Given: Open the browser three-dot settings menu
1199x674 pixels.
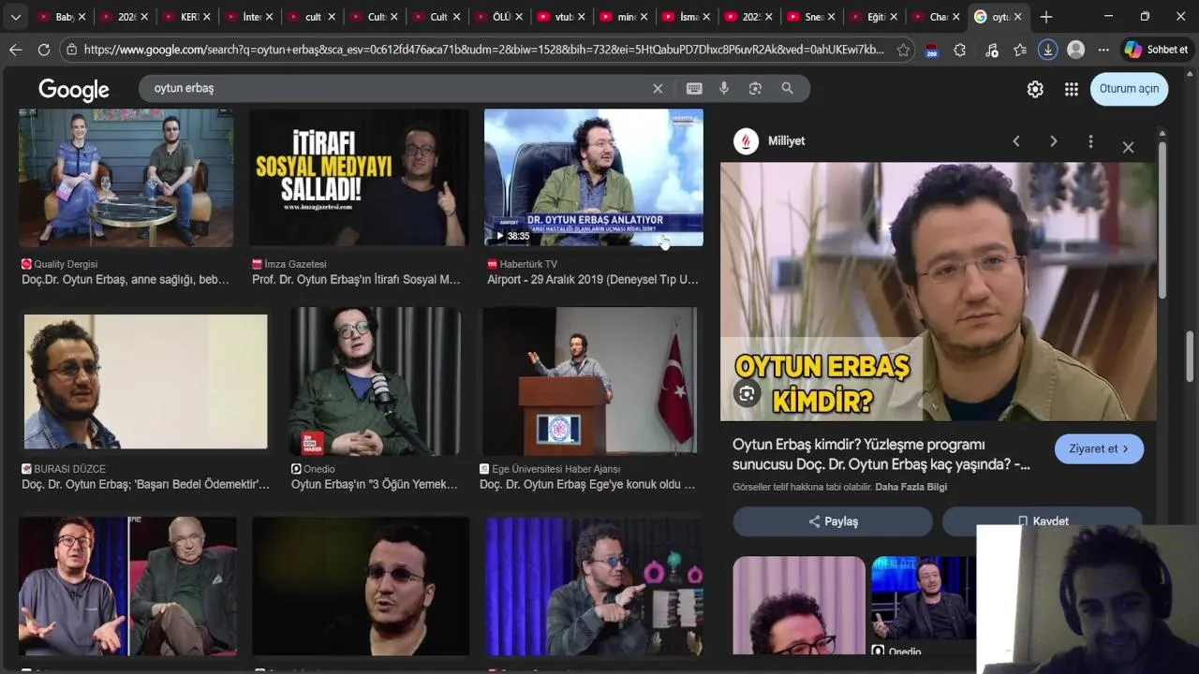Looking at the screenshot, I should click(x=1103, y=50).
